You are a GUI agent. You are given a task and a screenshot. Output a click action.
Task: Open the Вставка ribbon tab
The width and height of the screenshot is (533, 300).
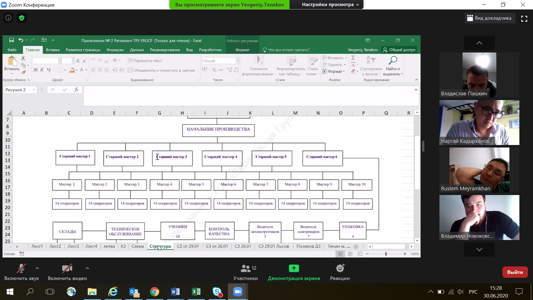pos(53,50)
